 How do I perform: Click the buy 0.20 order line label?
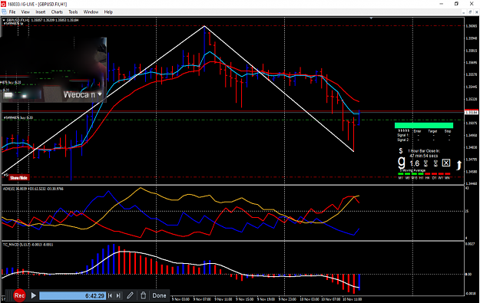[x=18, y=117]
